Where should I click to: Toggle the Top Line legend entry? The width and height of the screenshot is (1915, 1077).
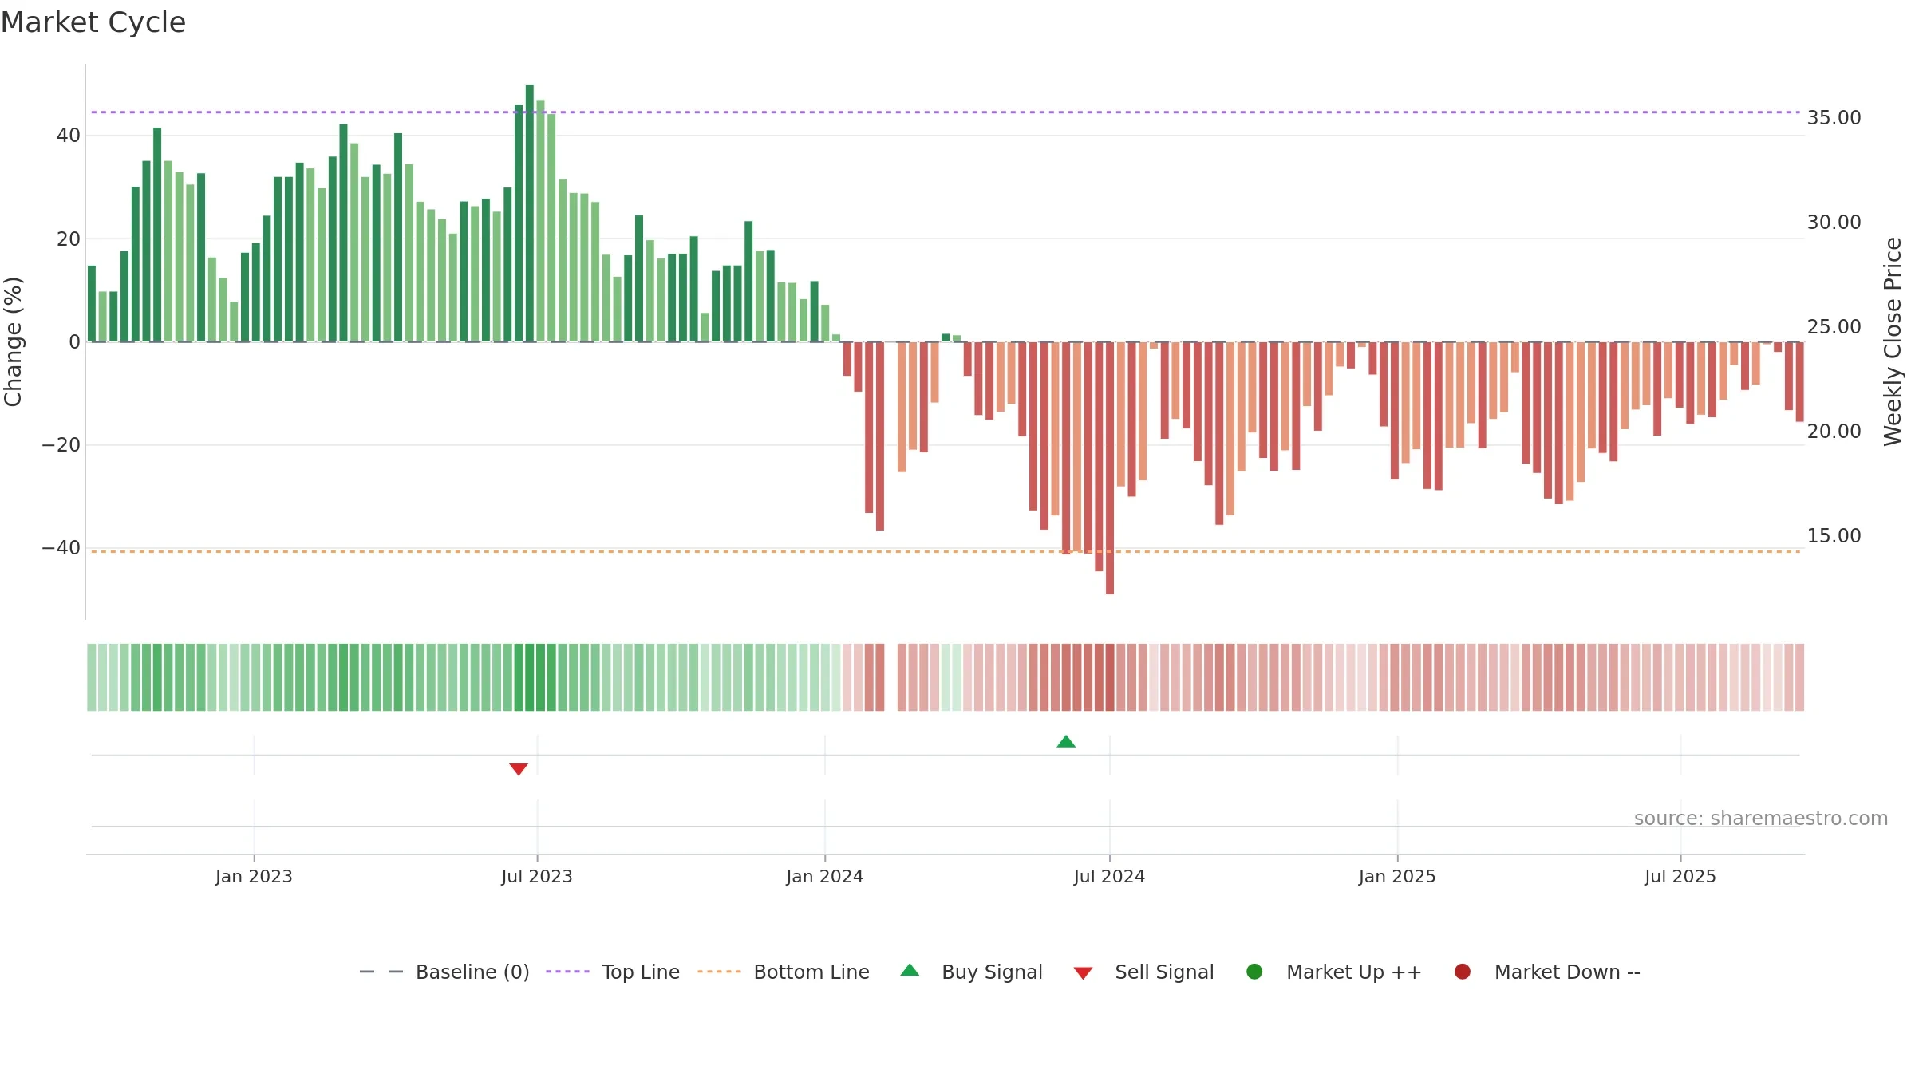coord(613,972)
